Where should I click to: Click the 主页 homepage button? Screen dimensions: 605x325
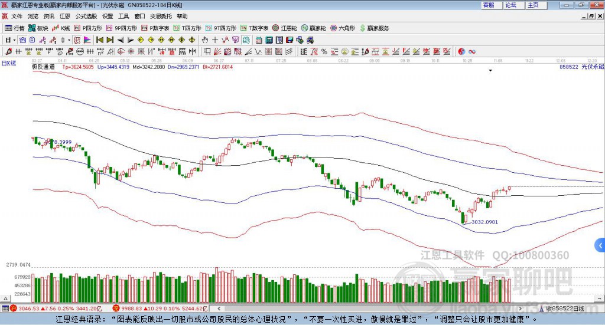coord(534,5)
